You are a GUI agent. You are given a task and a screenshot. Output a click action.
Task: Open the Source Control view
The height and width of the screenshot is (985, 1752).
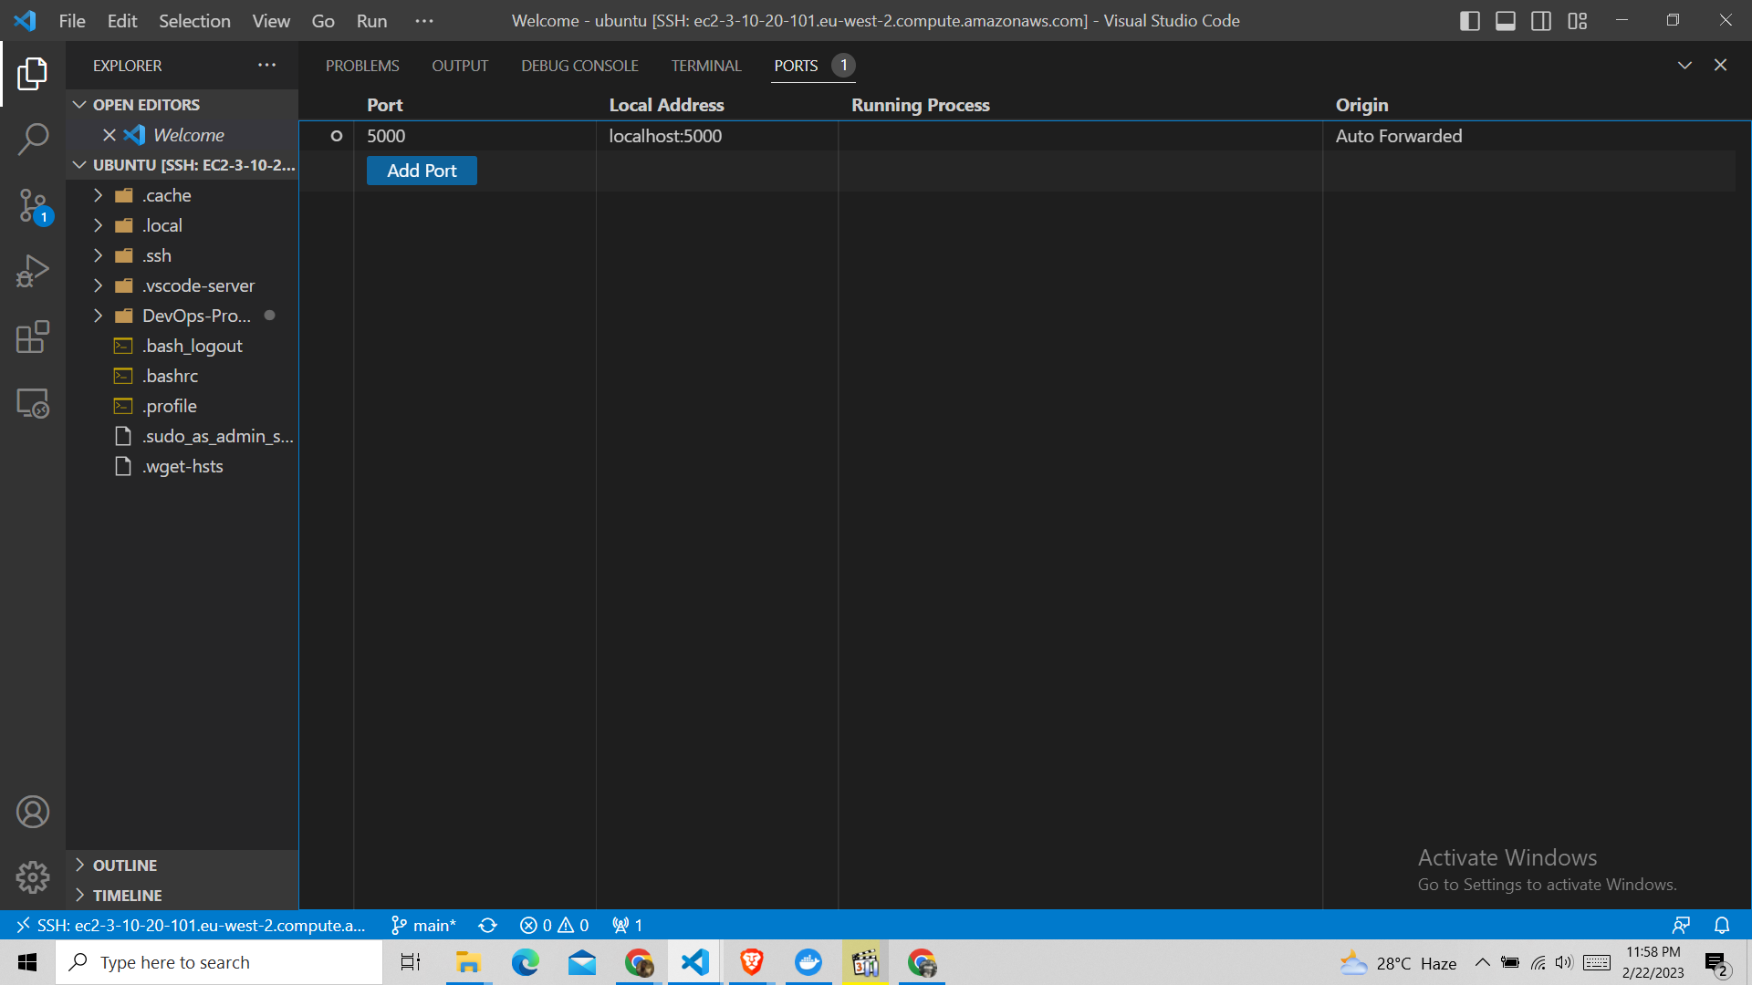point(33,205)
